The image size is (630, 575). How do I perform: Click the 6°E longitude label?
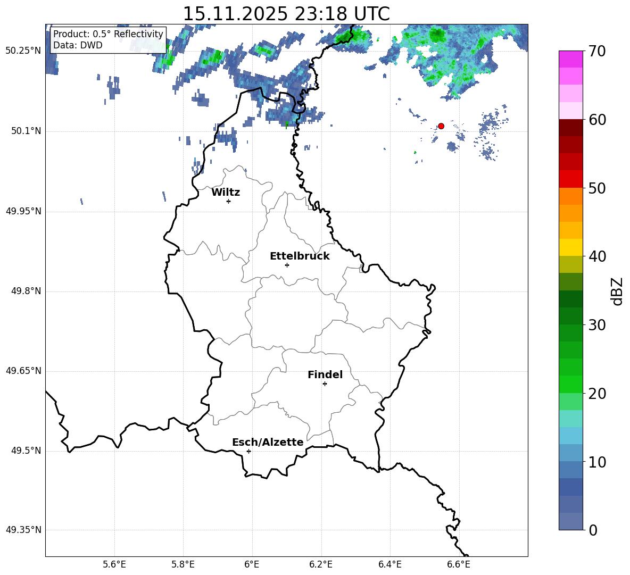click(252, 564)
